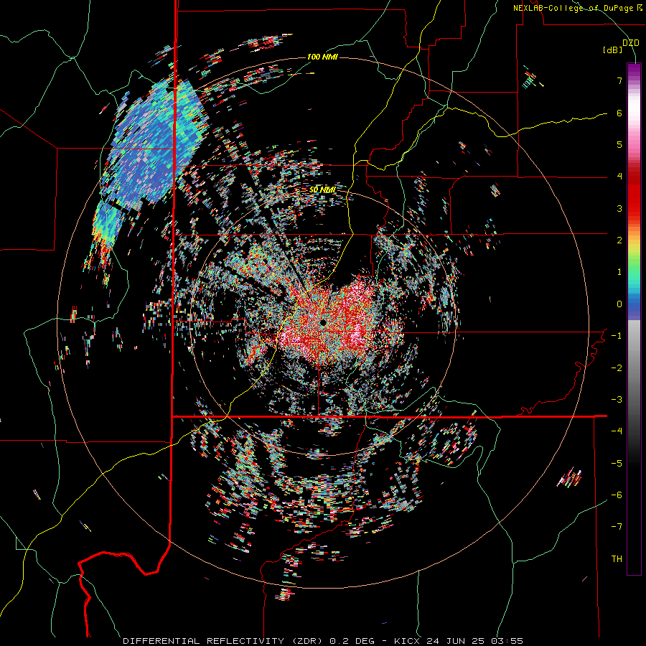646x646 pixels.
Task: Click the -5 value on color scale
Action: pos(617,464)
